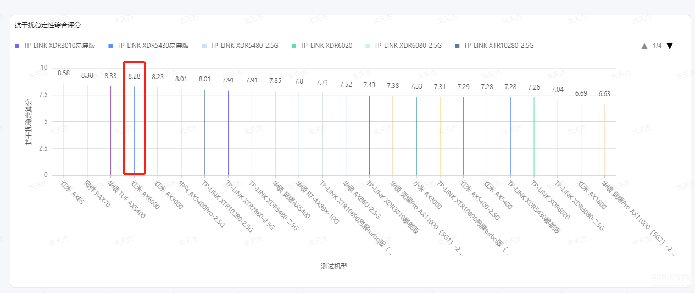Click the 7.29 value label
695x293 pixels.
coord(464,87)
